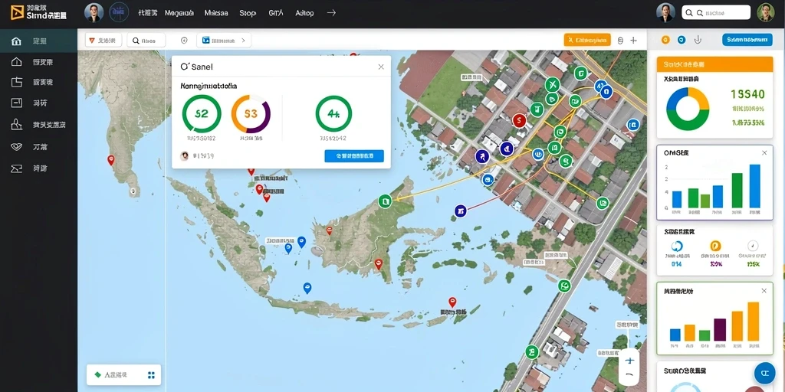Viewport: 785px width, 392px height.
Task: Expand the blue-icon dropdown with chevron in map toolbar
Action: 224,41
